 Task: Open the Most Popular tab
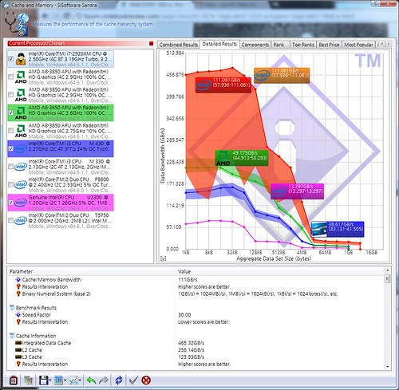(358, 45)
